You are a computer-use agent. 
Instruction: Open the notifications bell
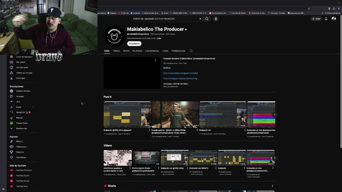pyautogui.click(x=326, y=19)
